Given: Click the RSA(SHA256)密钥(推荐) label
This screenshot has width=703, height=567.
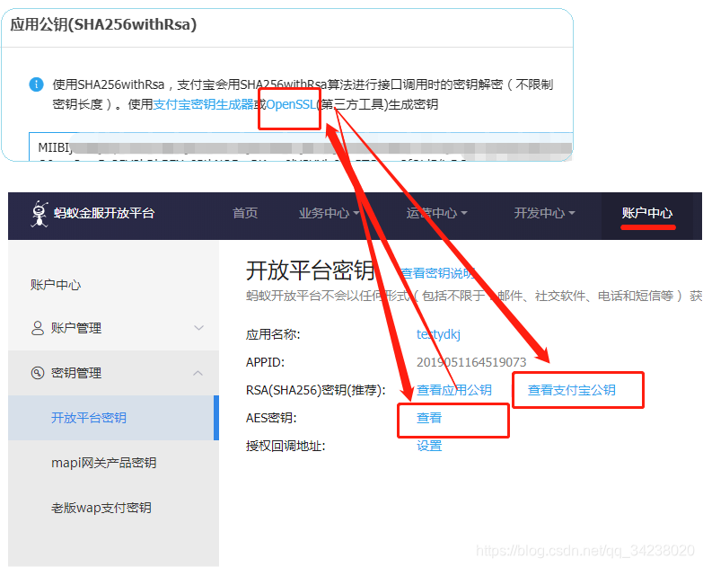Looking at the screenshot, I should (x=316, y=390).
